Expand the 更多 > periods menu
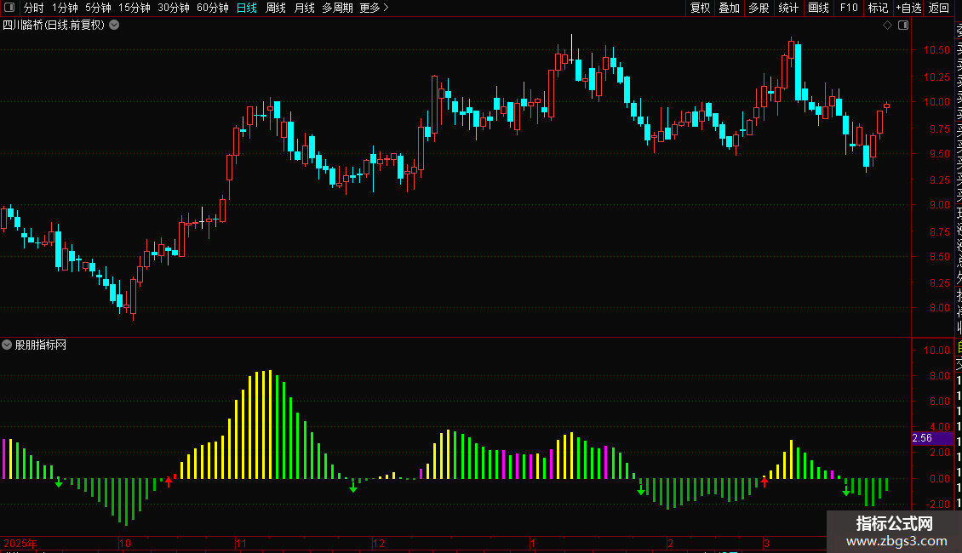Screen dimensions: 962x553 coord(375,8)
